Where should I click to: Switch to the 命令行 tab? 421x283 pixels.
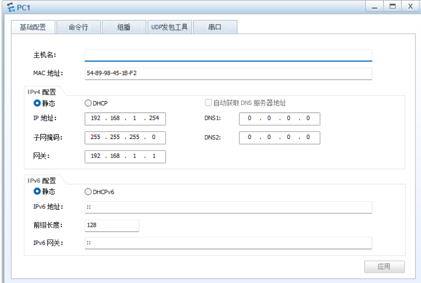(x=78, y=27)
